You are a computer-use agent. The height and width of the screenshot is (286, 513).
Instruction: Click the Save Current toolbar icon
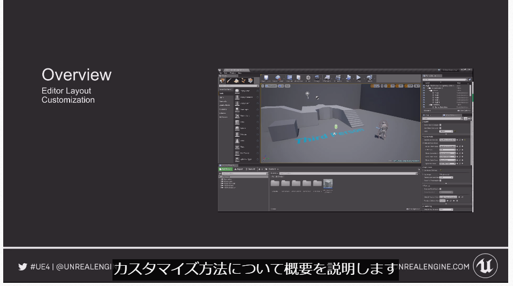pyautogui.click(x=266, y=78)
